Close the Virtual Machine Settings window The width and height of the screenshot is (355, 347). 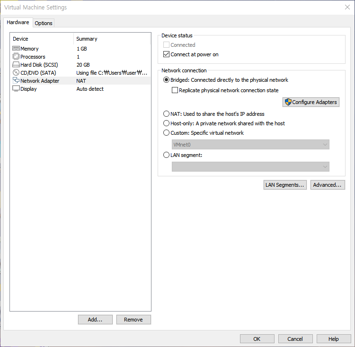click(347, 7)
